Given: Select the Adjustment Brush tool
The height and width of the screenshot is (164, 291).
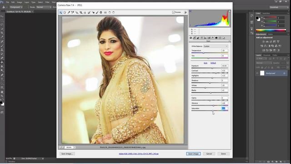Looking at the screenshot, I should [97, 12].
